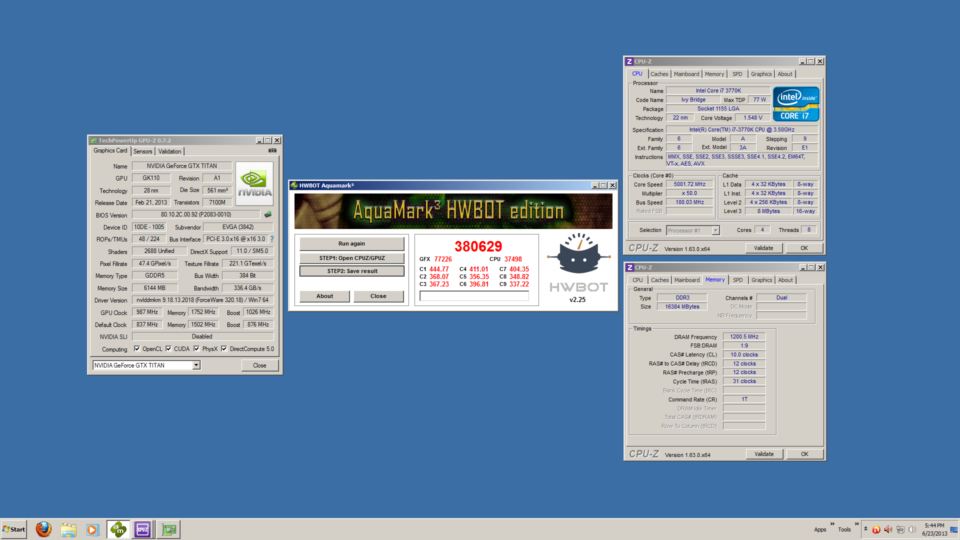Open the SPD tab in lower CPU-Z
This screenshot has width=960, height=540.
737,280
